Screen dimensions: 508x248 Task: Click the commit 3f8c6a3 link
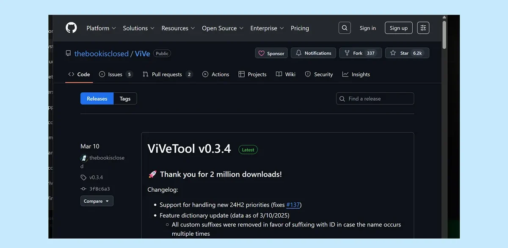pyautogui.click(x=99, y=189)
